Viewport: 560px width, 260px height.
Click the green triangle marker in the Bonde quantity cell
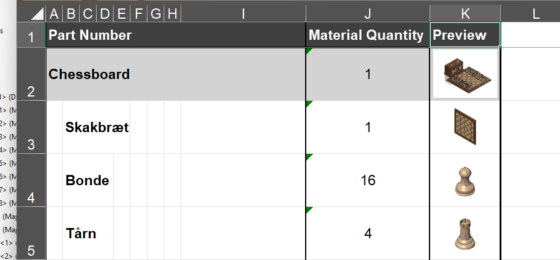pos(309,157)
